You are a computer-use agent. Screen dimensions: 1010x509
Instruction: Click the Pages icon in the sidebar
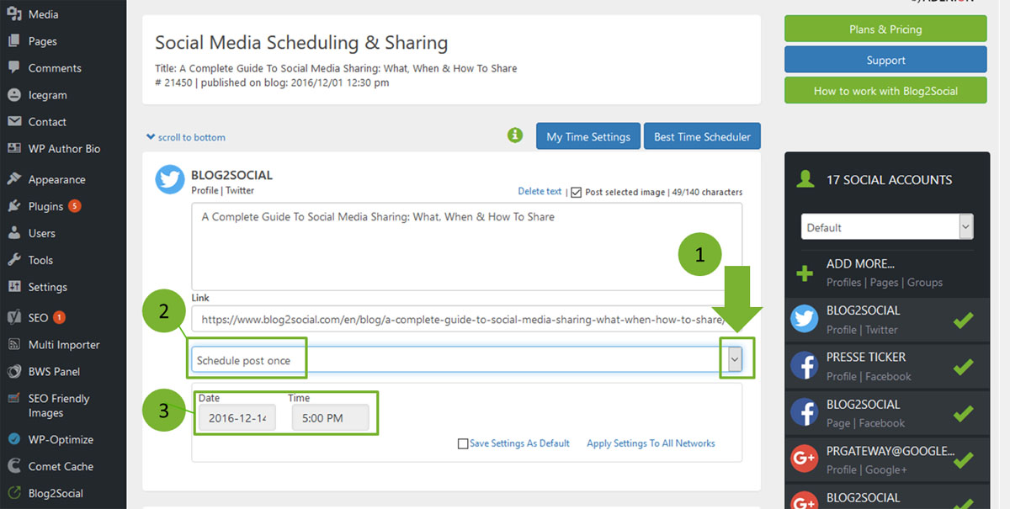pyautogui.click(x=13, y=41)
